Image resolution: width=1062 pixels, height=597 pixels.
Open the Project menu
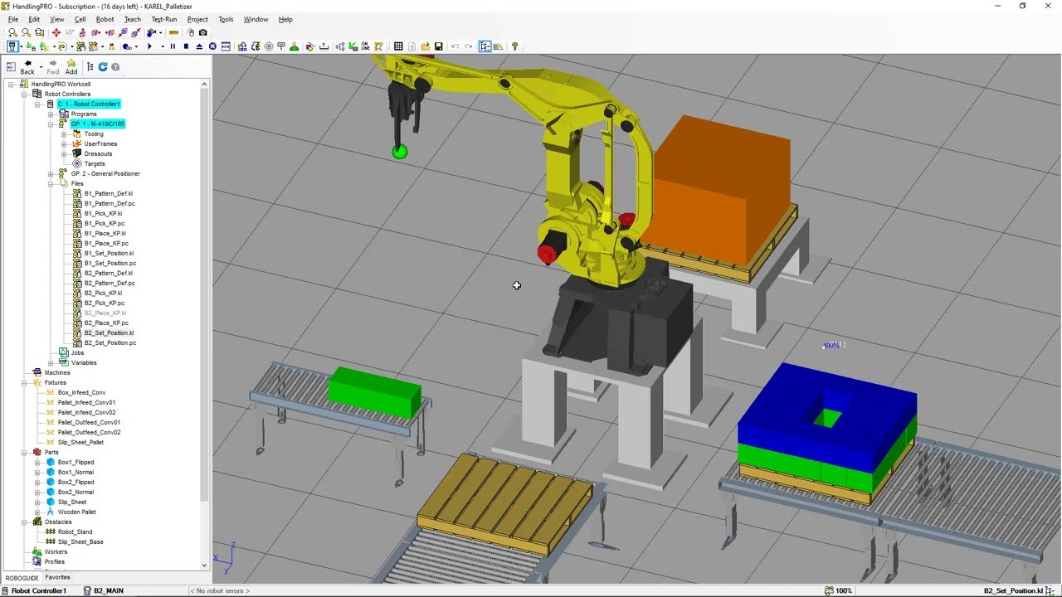coord(197,19)
